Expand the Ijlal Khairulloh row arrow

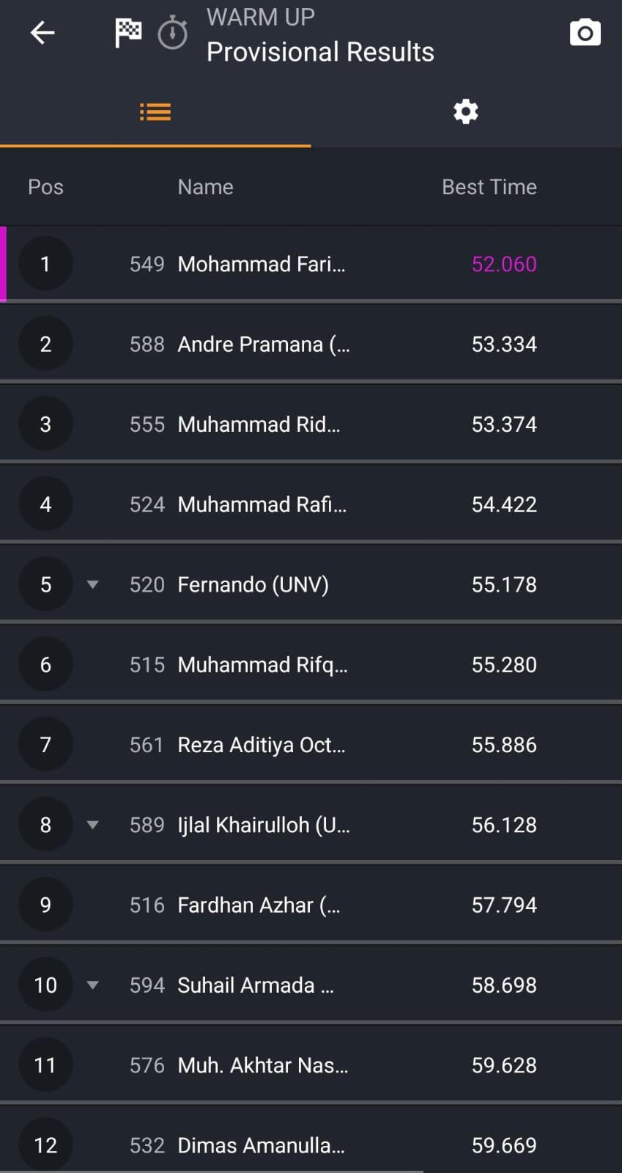(92, 825)
